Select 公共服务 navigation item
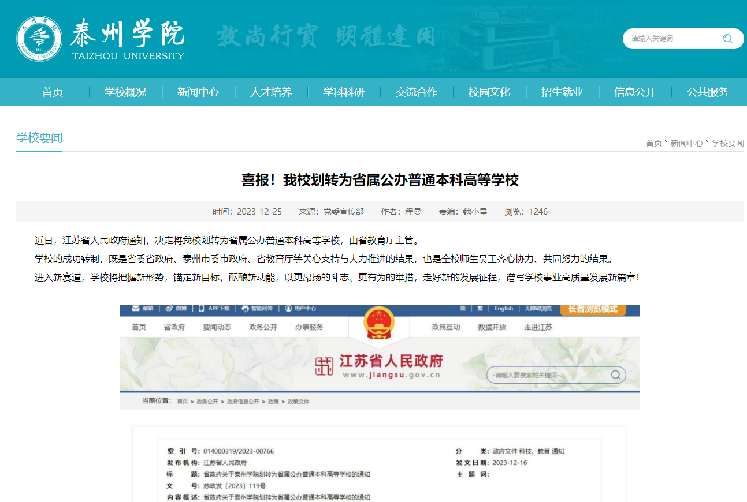Screen dimensions: 747x502 pos(708,92)
